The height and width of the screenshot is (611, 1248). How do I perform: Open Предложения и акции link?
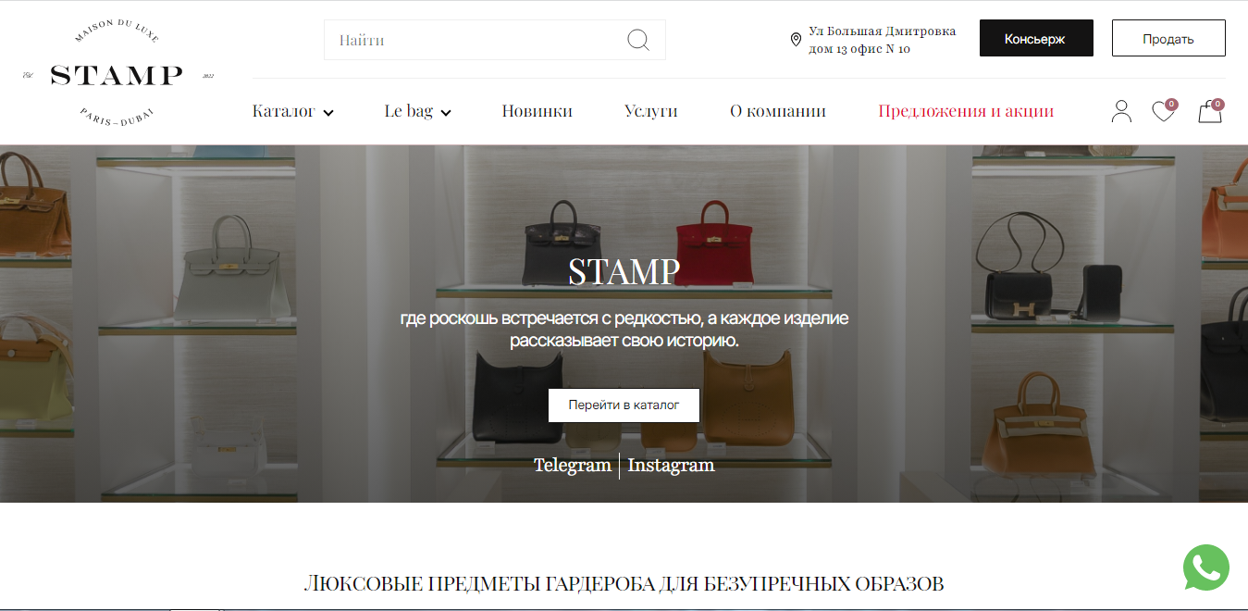point(966,111)
